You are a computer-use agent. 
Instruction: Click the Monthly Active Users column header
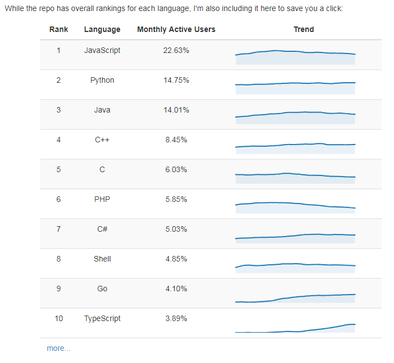176,29
